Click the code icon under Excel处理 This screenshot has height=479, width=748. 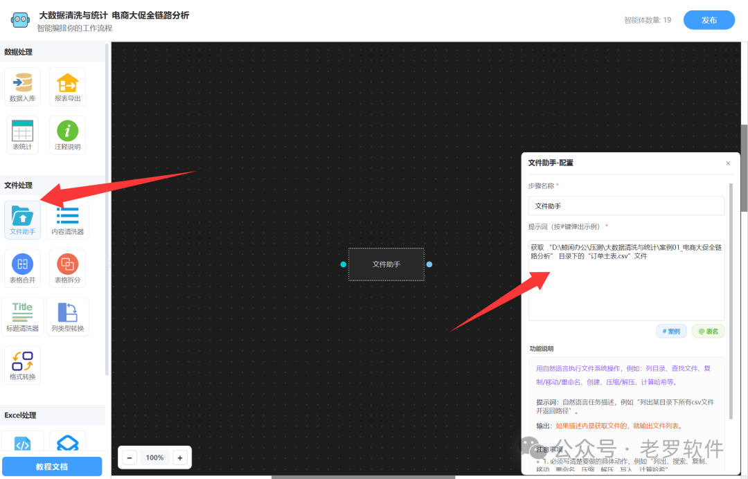click(x=22, y=442)
